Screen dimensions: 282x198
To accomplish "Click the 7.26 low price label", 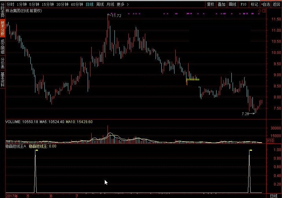I will point(245,114).
